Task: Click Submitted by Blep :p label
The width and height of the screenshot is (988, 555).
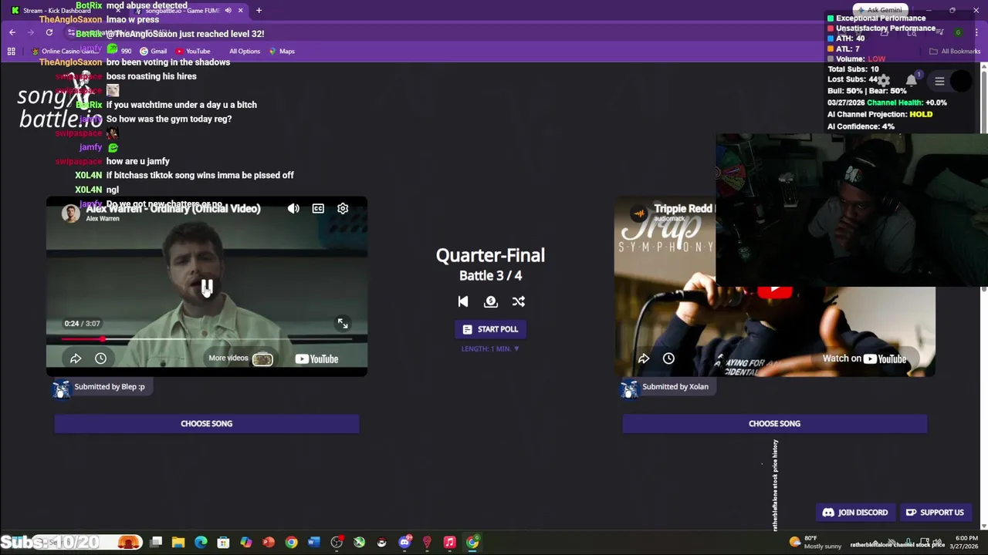Action: click(110, 387)
